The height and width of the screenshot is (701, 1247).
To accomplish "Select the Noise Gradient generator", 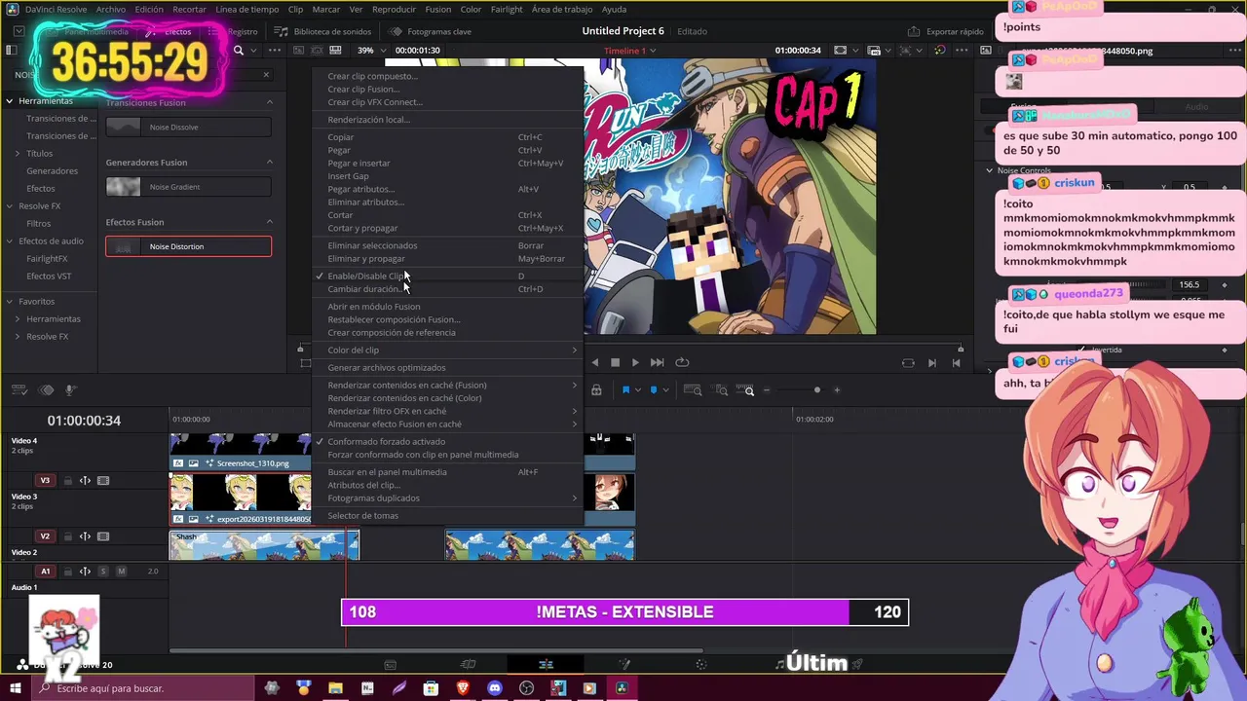I will click(x=189, y=187).
